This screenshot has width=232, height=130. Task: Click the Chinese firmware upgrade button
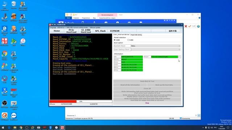[173, 31]
